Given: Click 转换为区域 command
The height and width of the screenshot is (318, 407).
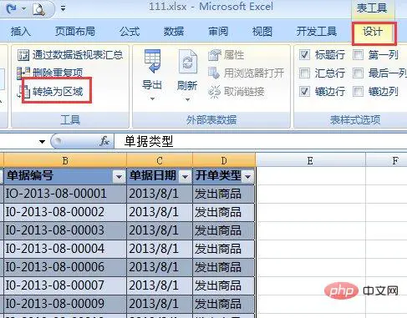Looking at the screenshot, I should tap(58, 91).
